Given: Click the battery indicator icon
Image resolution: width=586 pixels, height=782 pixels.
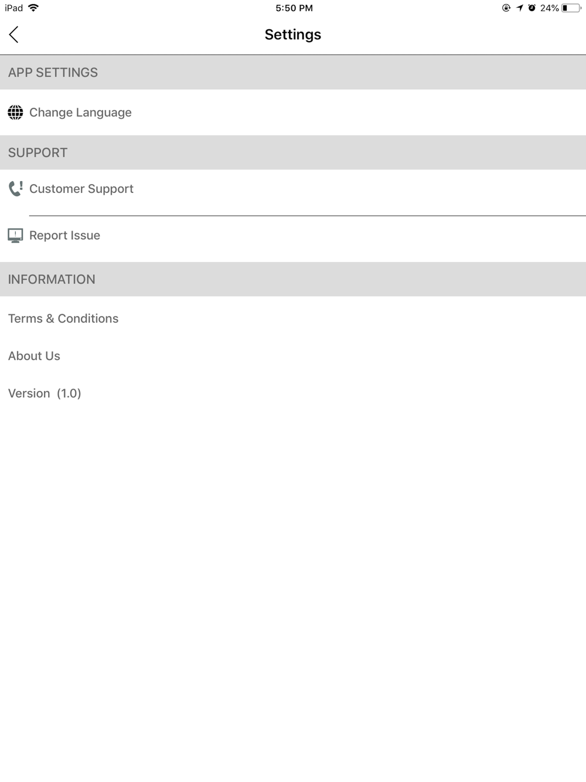Looking at the screenshot, I should pyautogui.click(x=571, y=8).
